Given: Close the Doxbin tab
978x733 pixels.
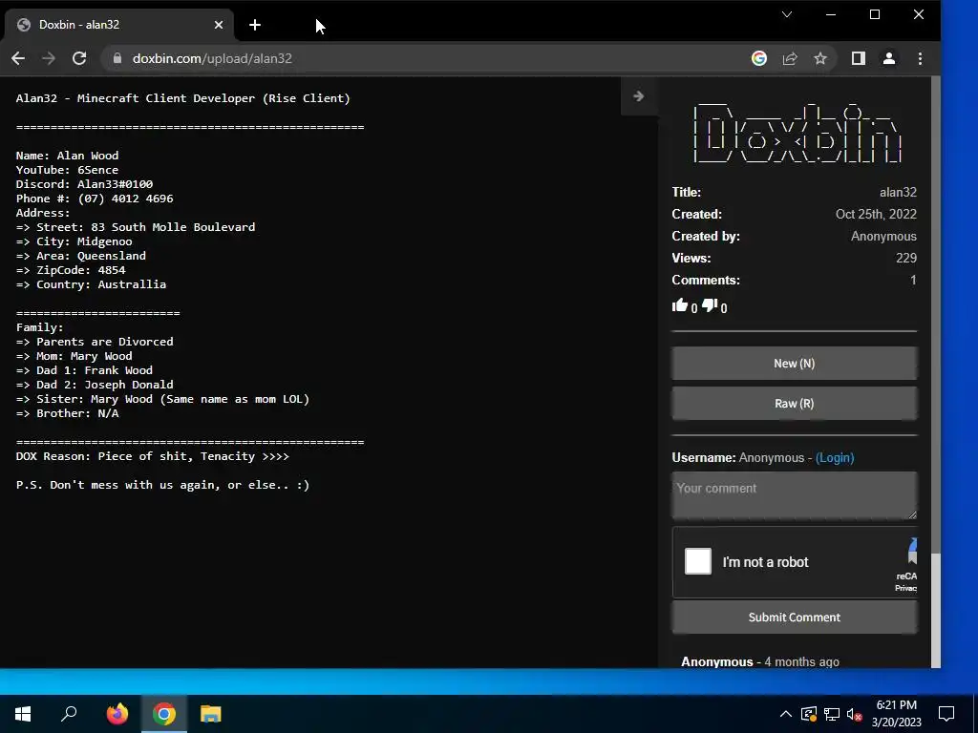Looking at the screenshot, I should click(219, 25).
